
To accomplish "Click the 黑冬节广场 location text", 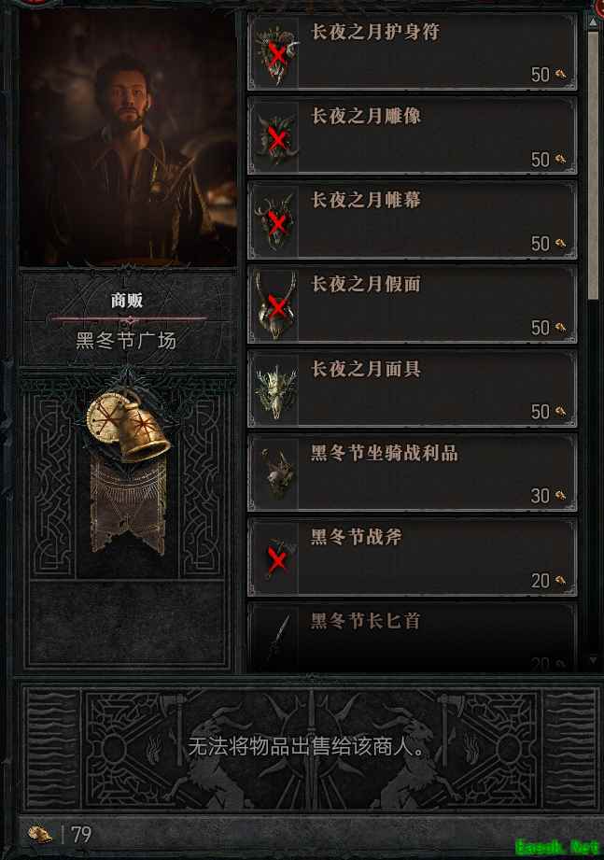I will (x=126, y=341).
